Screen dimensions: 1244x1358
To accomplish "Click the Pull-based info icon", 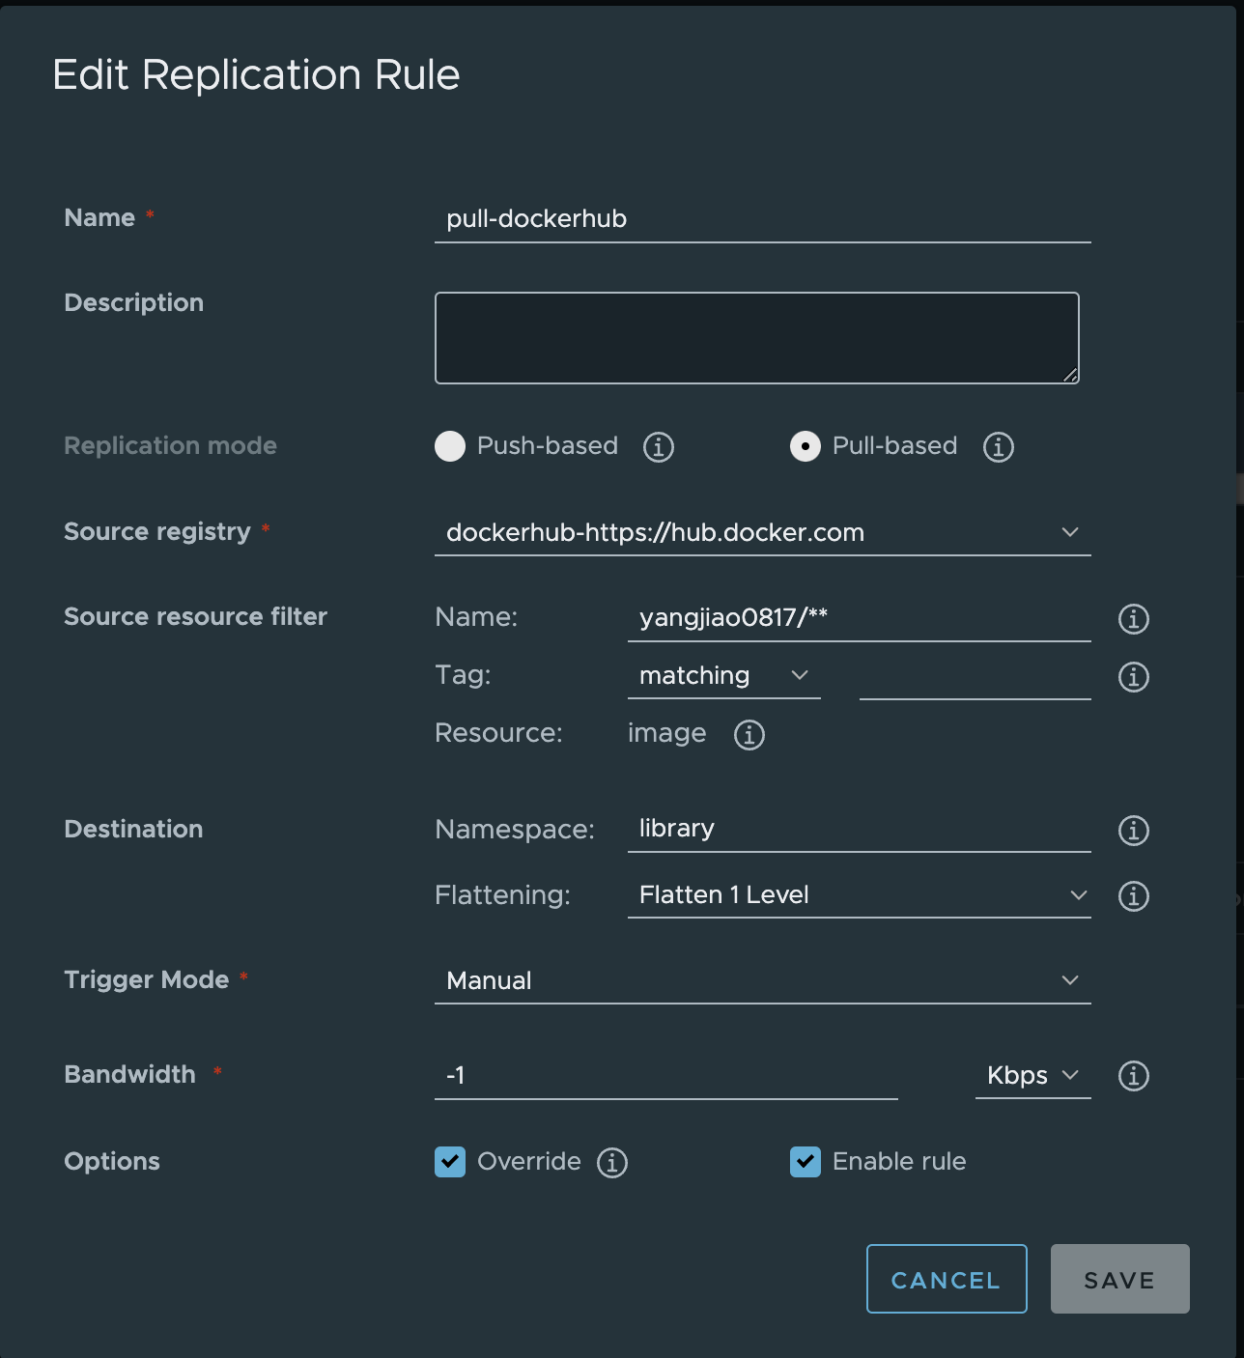I will pyautogui.click(x=999, y=446).
